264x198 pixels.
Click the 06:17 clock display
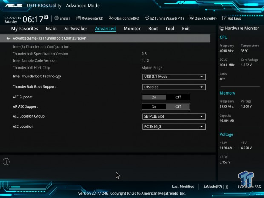click(x=33, y=19)
